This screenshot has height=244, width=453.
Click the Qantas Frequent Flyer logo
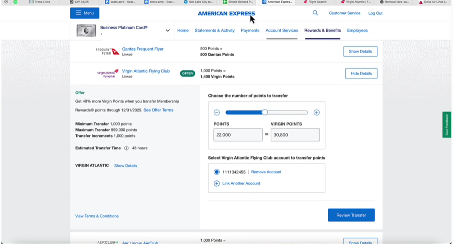pos(107,51)
